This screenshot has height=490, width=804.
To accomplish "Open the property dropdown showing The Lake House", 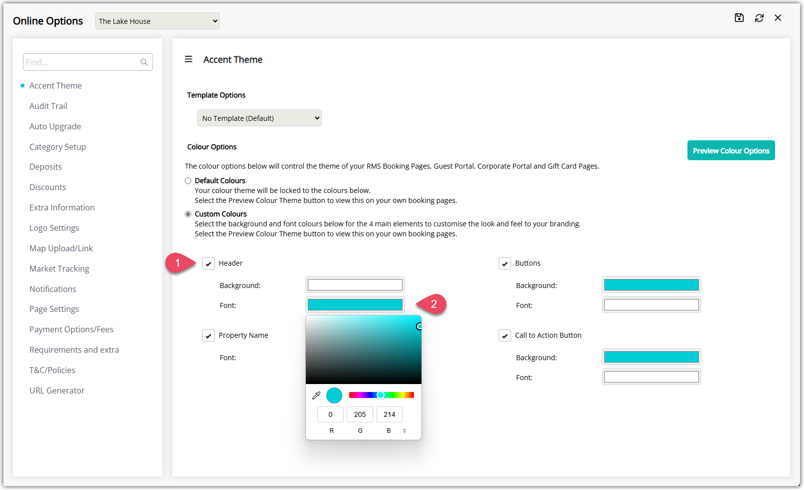I will [x=157, y=21].
